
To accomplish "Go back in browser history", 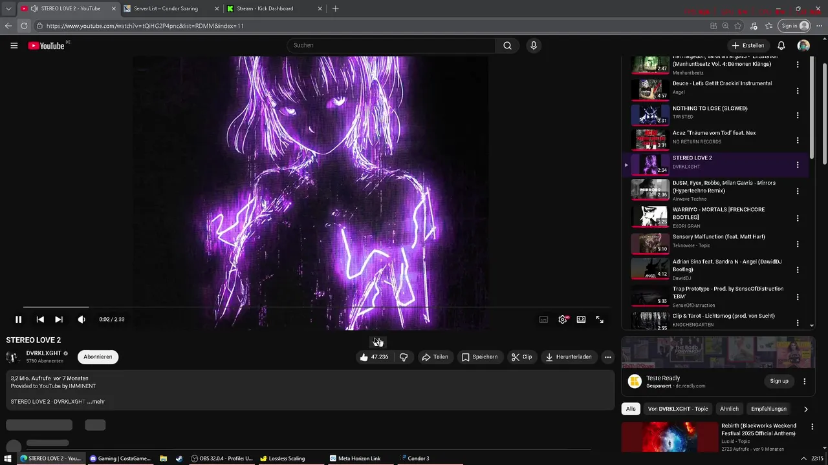I will point(8,26).
